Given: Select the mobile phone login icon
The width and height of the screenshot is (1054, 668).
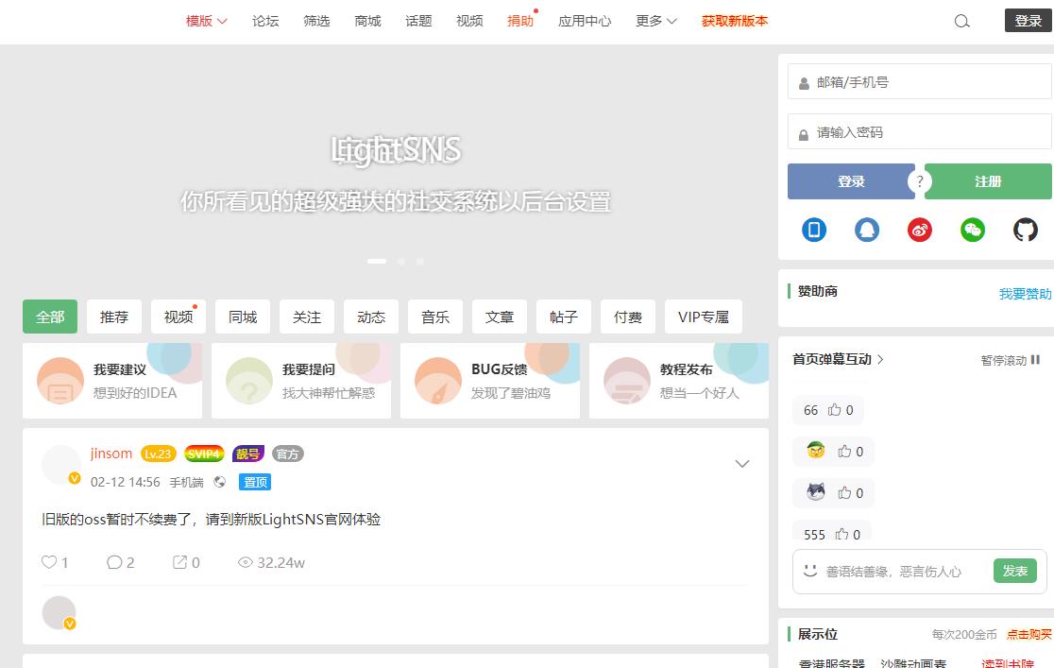Looking at the screenshot, I should click(813, 229).
